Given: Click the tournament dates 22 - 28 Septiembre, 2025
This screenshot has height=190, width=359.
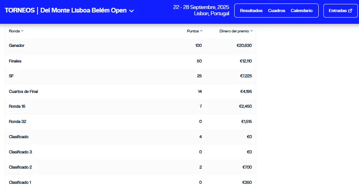Looking at the screenshot, I should point(201,7).
